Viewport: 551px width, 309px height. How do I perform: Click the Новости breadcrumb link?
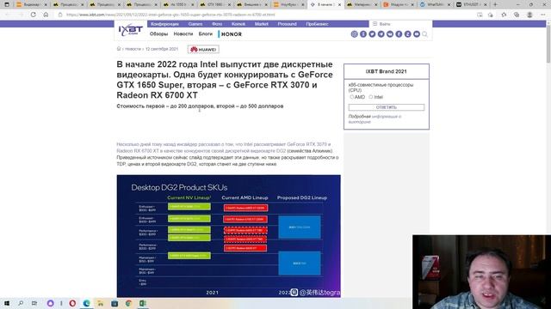(x=133, y=49)
